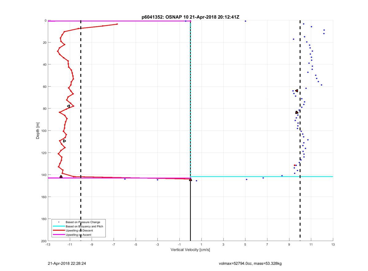
Task: Click depth-axis tick label '80'
Action: tap(44, 108)
